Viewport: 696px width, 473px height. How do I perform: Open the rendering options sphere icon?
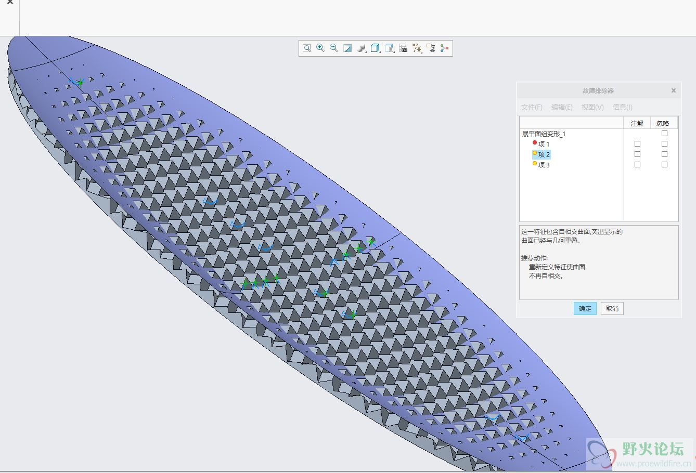362,48
